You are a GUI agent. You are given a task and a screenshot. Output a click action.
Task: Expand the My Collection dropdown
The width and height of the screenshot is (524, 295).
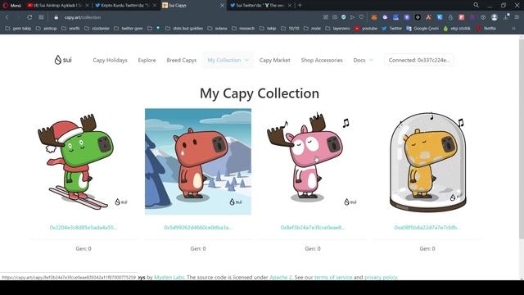point(228,60)
